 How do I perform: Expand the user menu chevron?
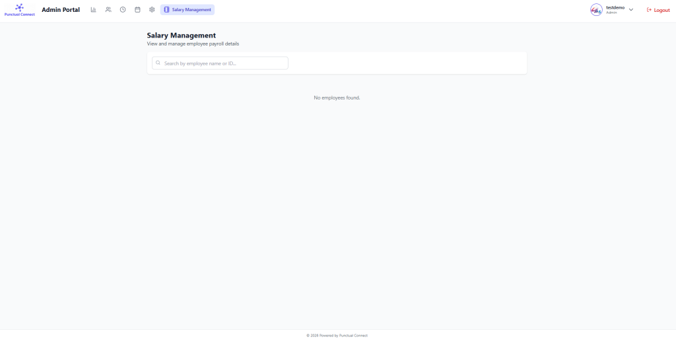coord(631,10)
